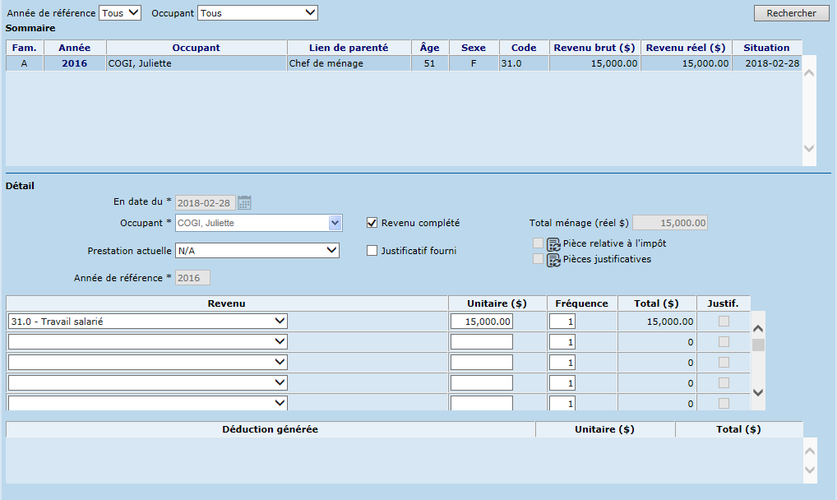The height and width of the screenshot is (500, 837).
Task: Open the 31.0 - Travail salarié revenue dropdown
Action: click(148, 322)
